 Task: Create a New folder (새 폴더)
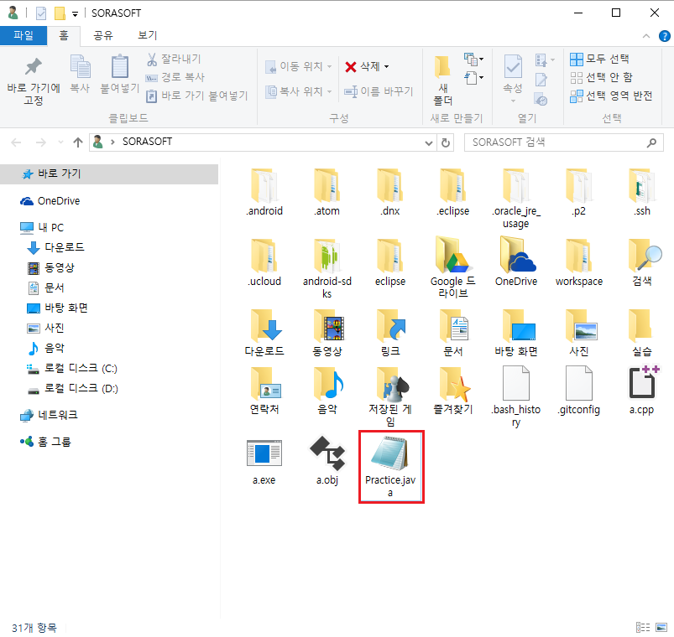[442, 80]
